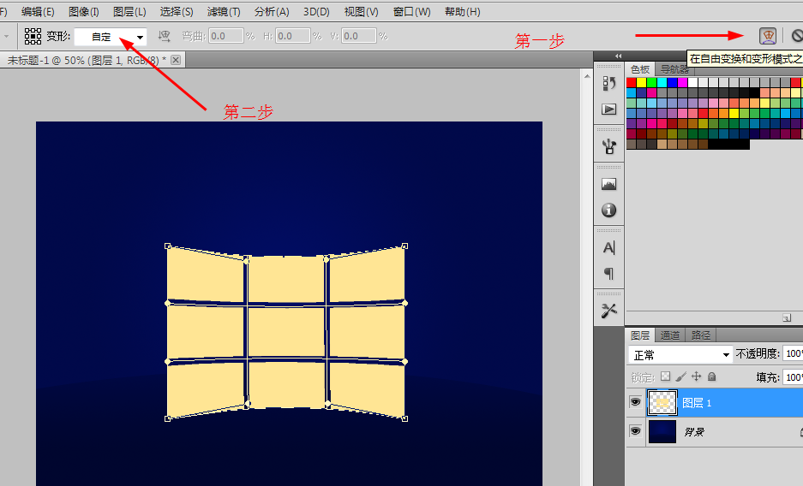Open the 变形 warp style dropdown
The image size is (803, 486).
111,37
